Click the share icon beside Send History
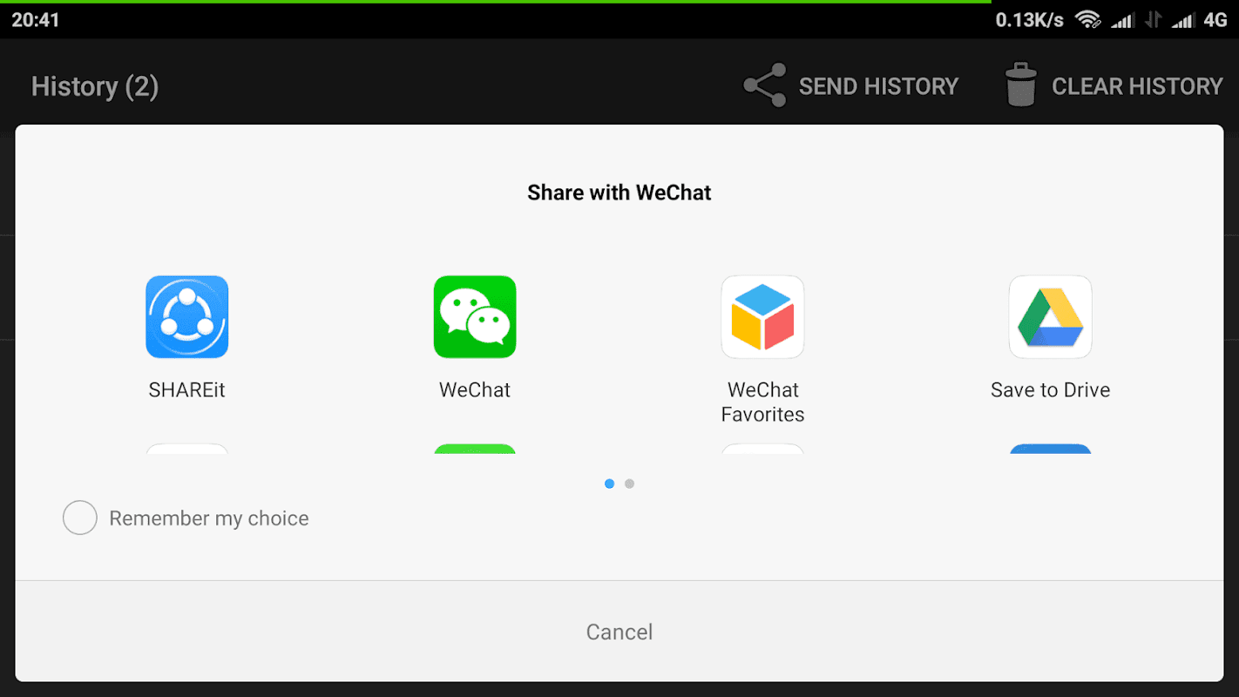Image resolution: width=1239 pixels, height=697 pixels. [x=764, y=85]
